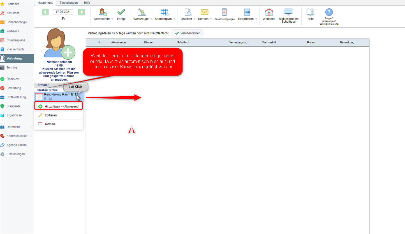The image size is (405, 234).
Task: Click the Veröffentlichen button
Action: (188, 33)
